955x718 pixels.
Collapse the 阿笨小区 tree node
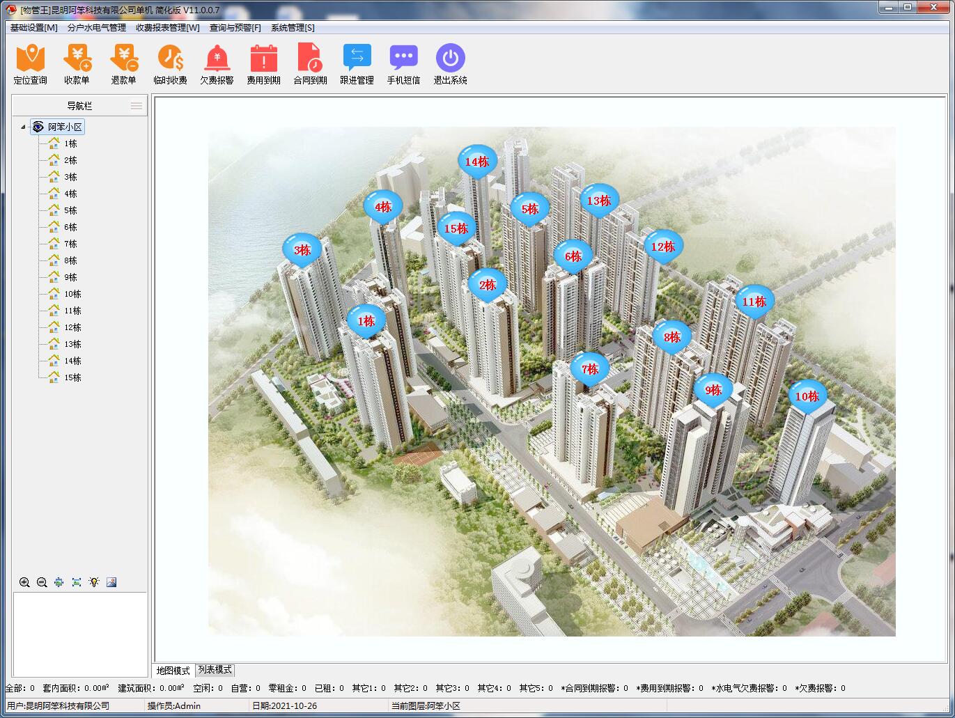23,127
